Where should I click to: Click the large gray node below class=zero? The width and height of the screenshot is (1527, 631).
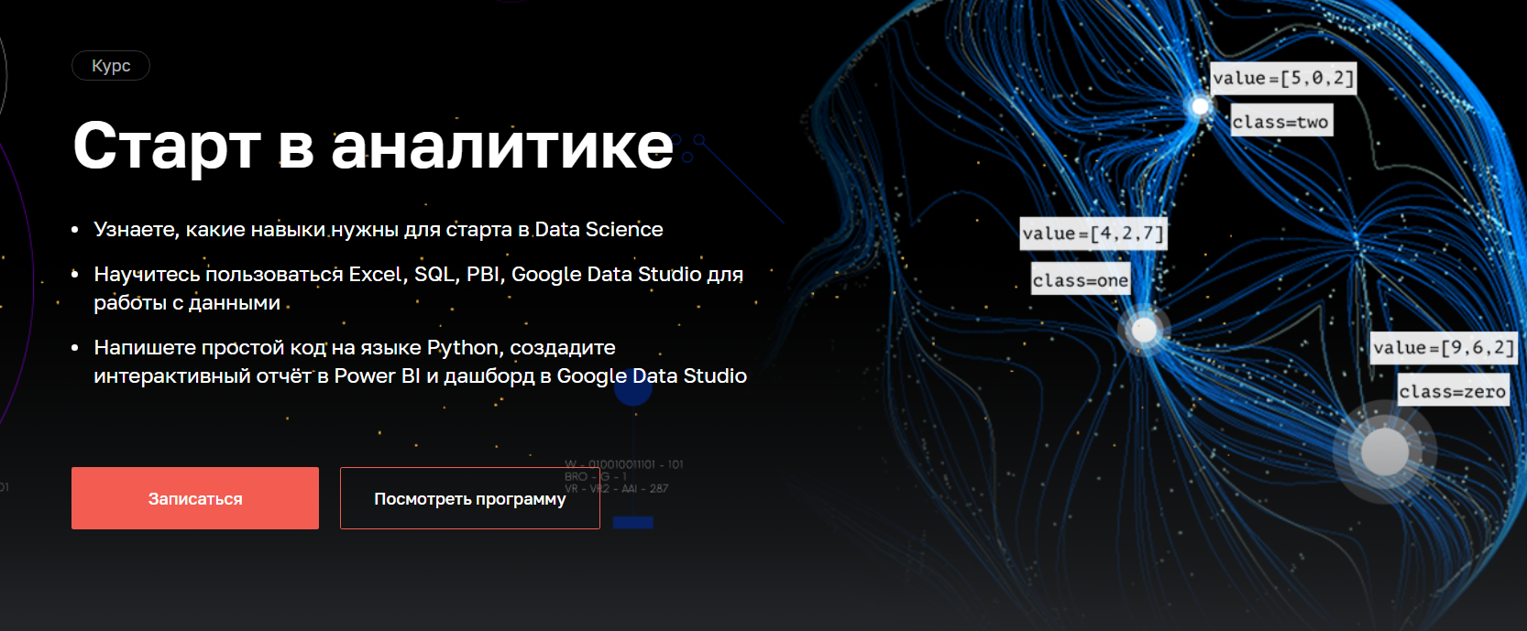click(x=1384, y=451)
